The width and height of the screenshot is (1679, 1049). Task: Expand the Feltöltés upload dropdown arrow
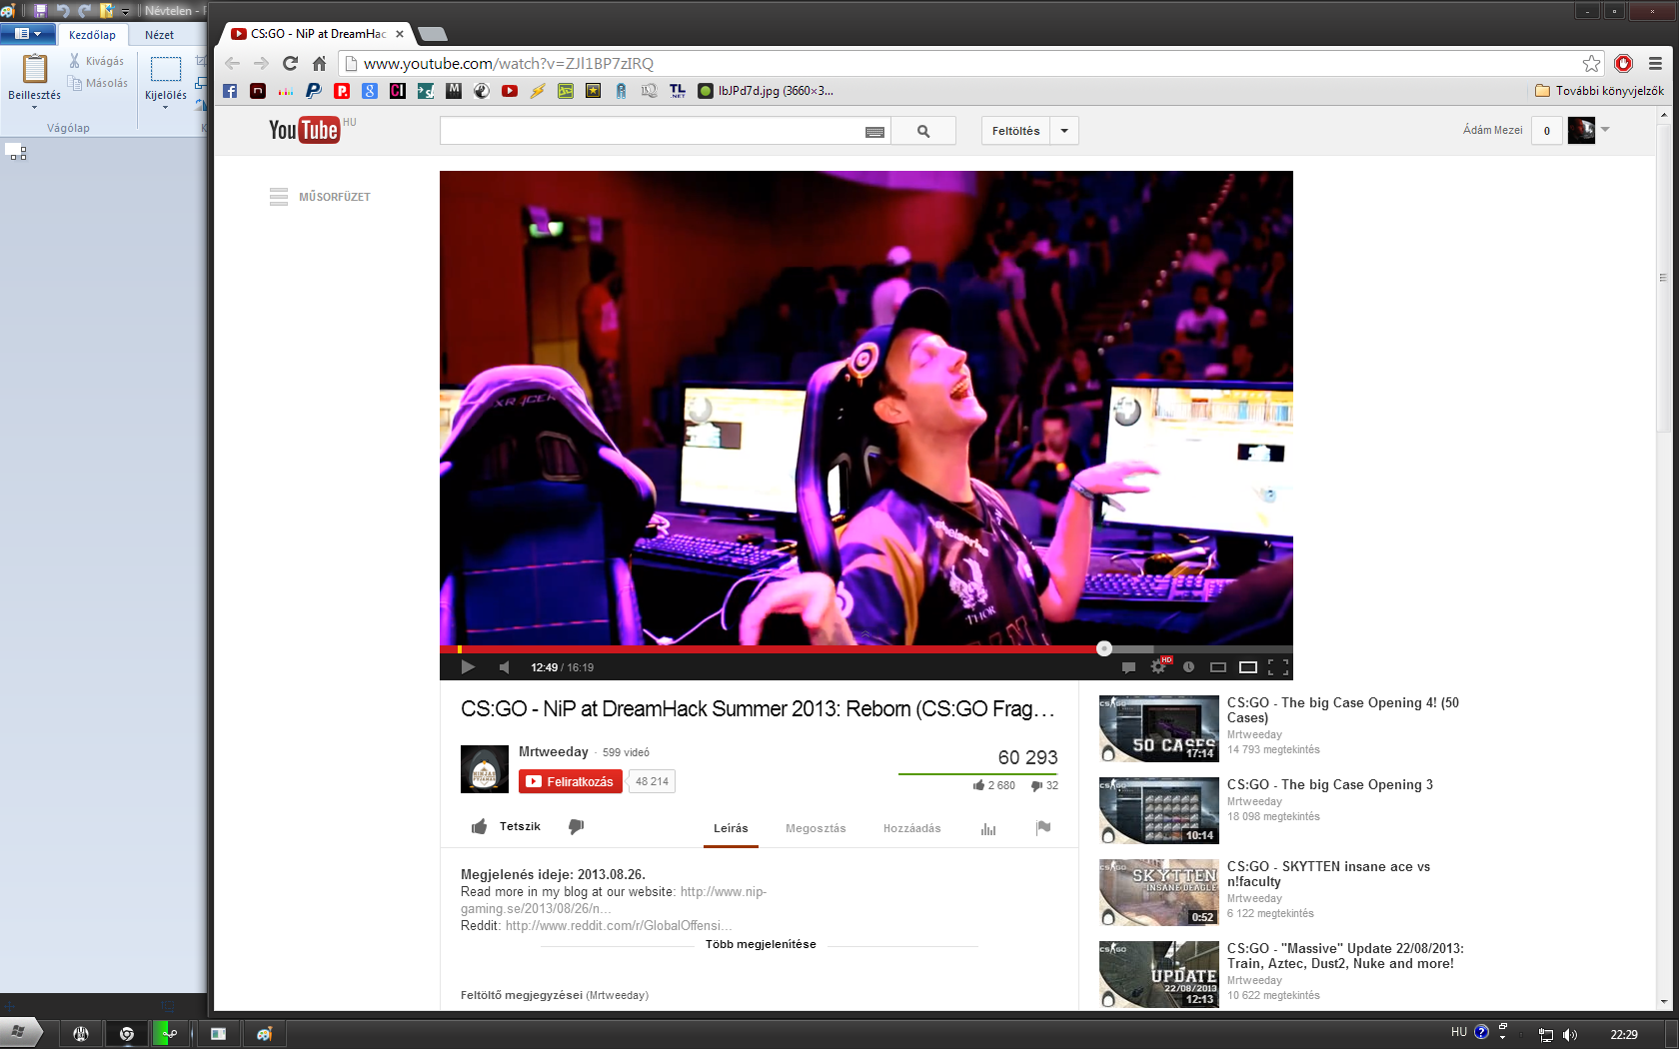tap(1064, 131)
